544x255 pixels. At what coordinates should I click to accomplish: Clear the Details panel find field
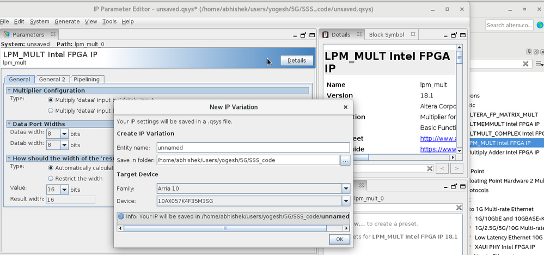(x=430, y=168)
